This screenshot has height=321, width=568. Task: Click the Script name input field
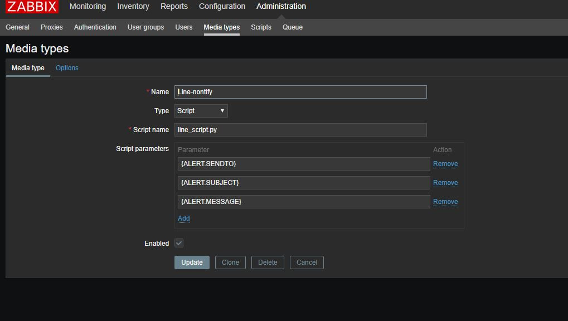tap(300, 130)
